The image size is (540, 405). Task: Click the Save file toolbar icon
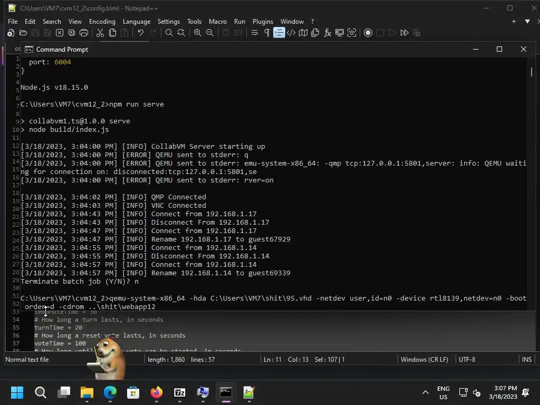click(35, 33)
